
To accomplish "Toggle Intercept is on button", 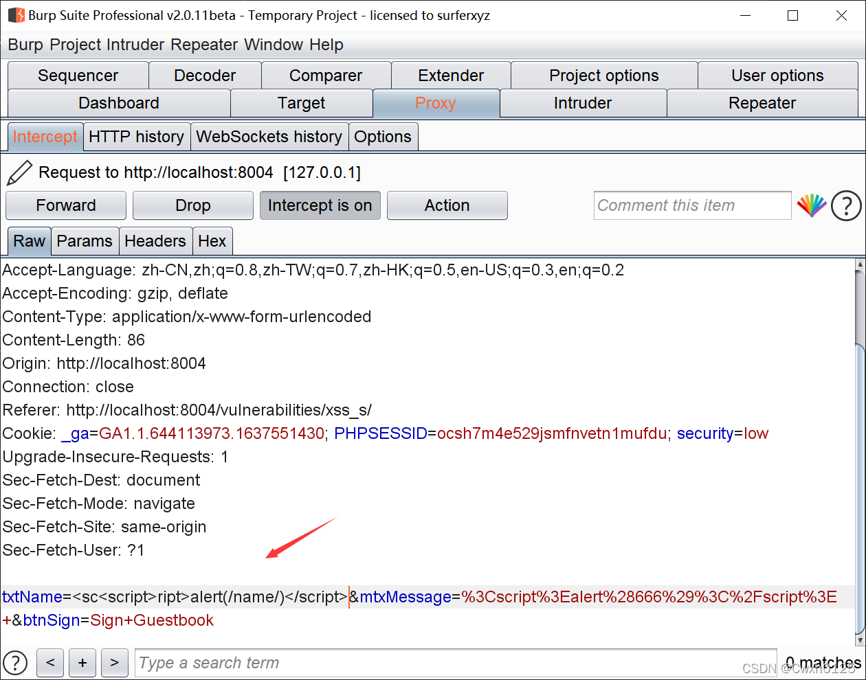I will point(320,205).
